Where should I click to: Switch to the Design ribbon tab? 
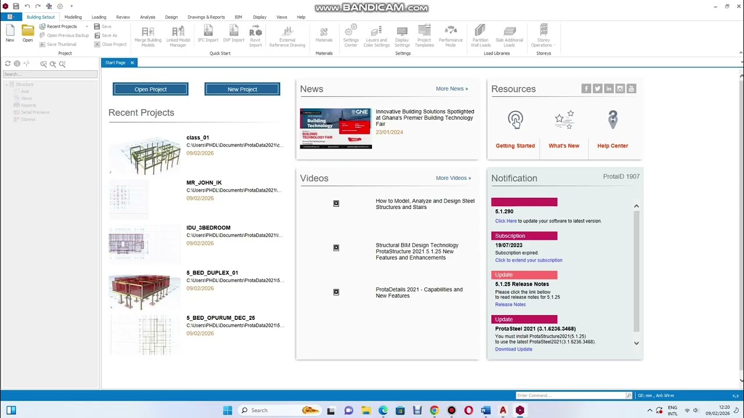(171, 17)
